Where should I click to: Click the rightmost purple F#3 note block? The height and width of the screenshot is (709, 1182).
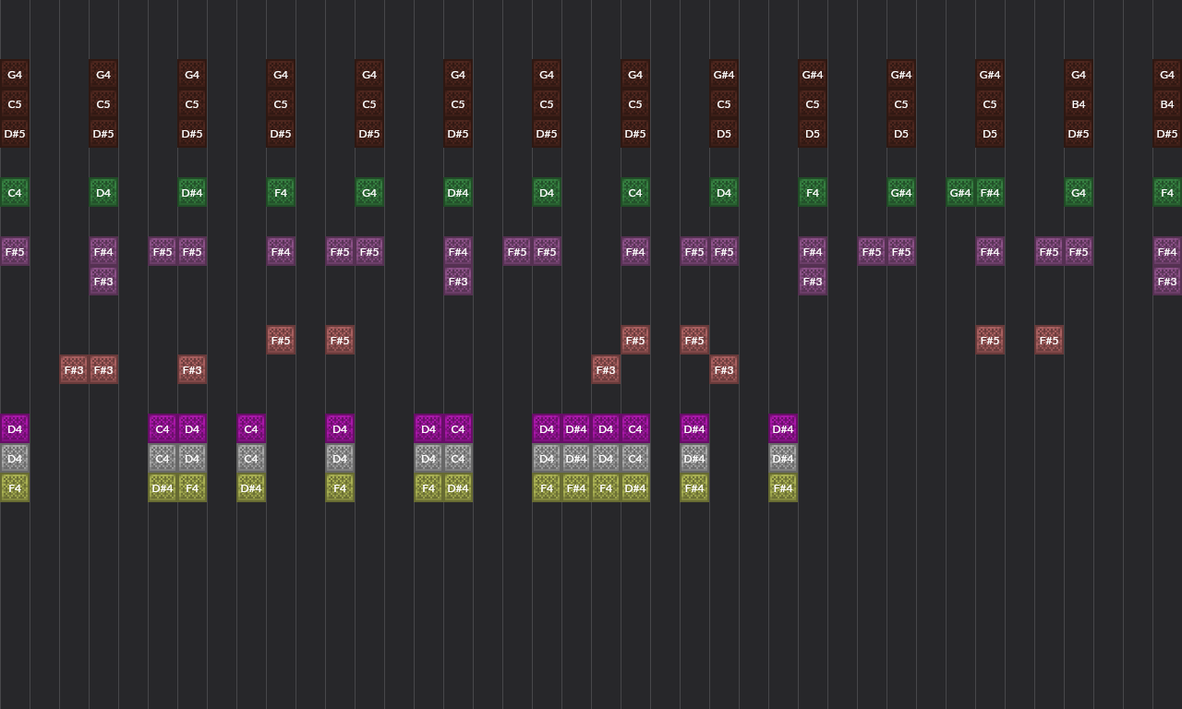pos(1167,282)
